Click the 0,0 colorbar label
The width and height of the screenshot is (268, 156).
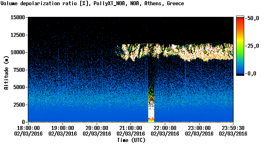point(251,74)
